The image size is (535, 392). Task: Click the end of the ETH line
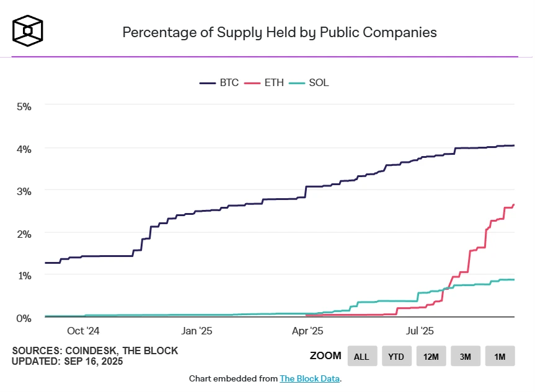click(x=513, y=205)
